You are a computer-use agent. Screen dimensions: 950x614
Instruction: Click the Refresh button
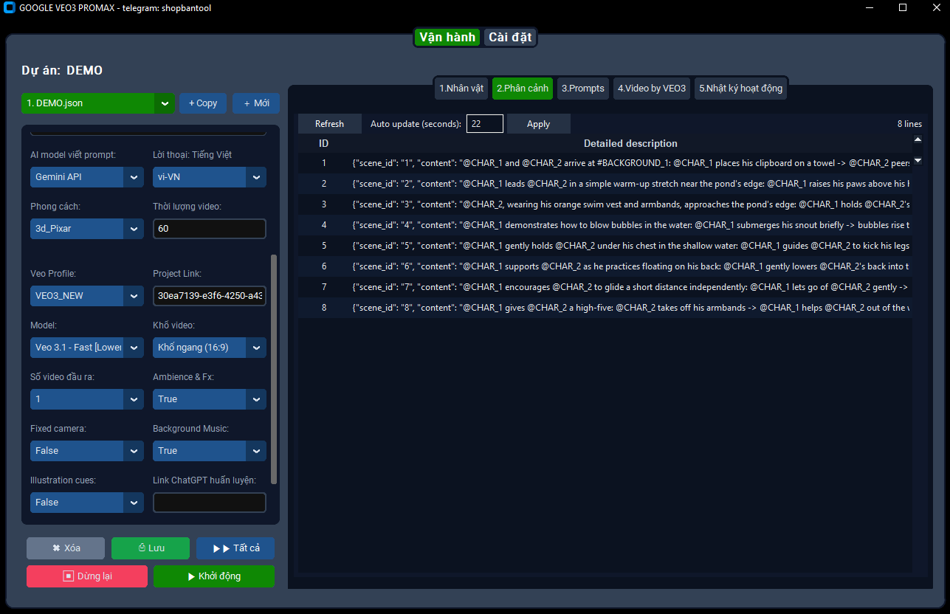[x=329, y=124]
